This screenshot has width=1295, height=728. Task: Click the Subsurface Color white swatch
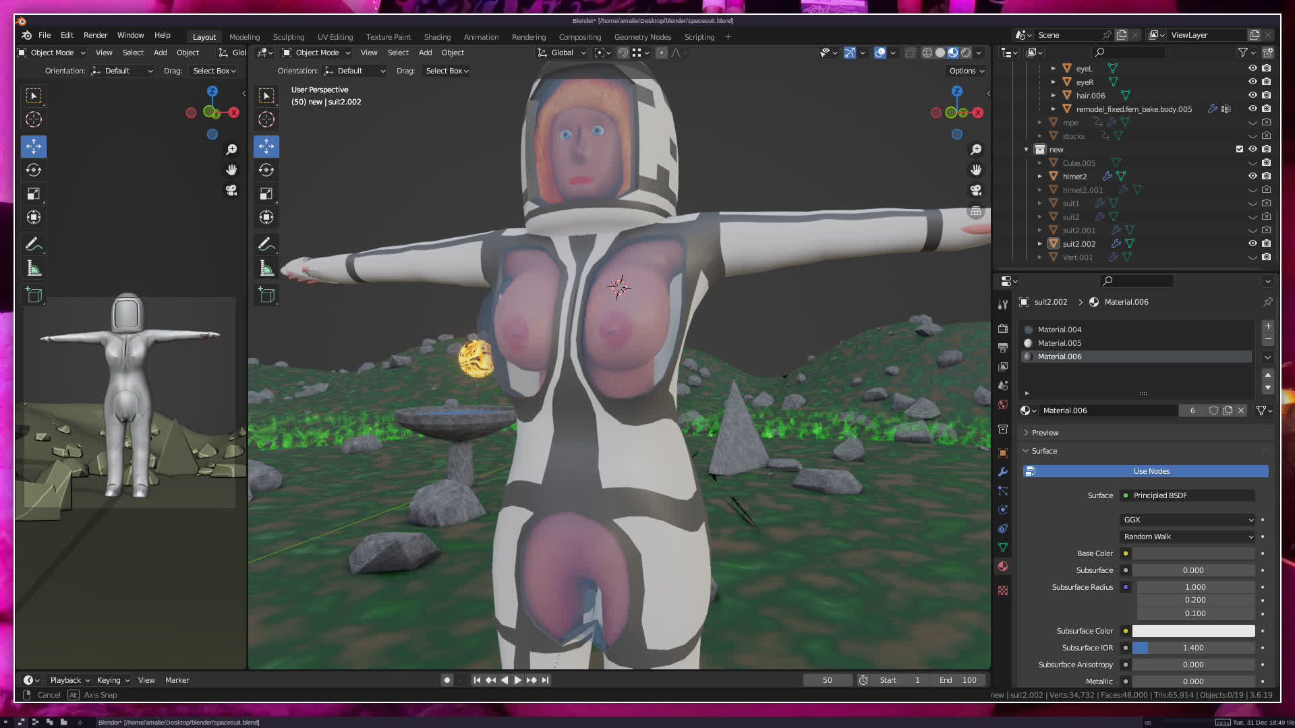[1192, 631]
